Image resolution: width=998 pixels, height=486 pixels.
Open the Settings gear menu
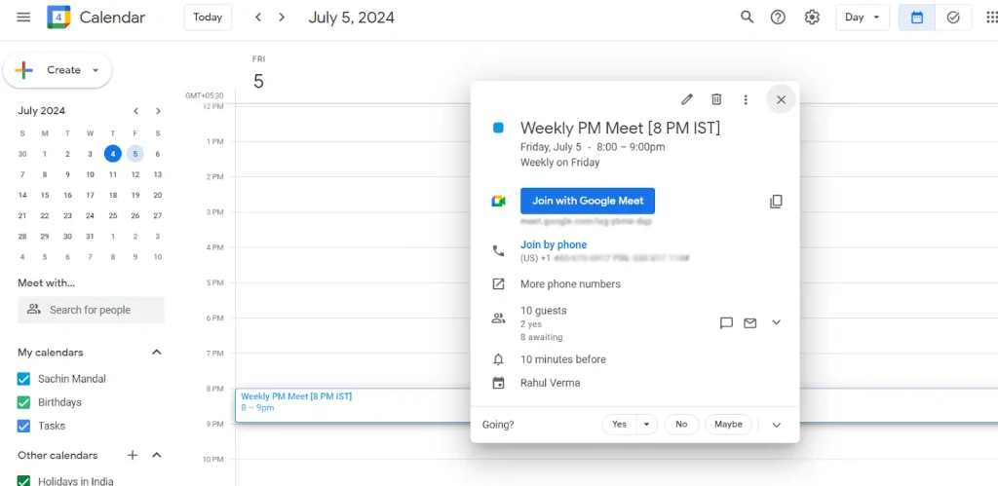coord(812,18)
